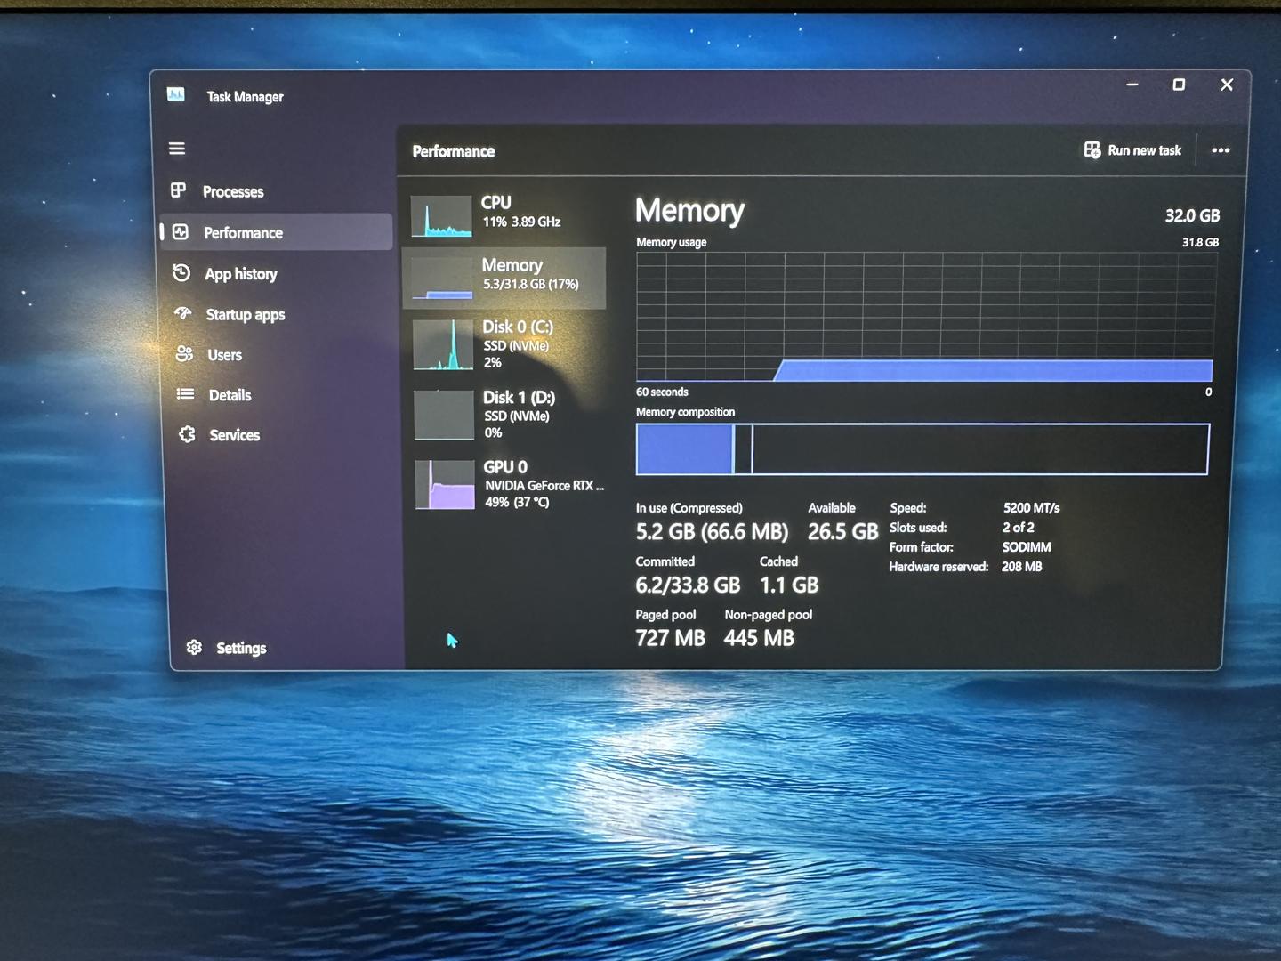Click the Run new task button
Screen dimensions: 1281x961
[x=1132, y=150]
